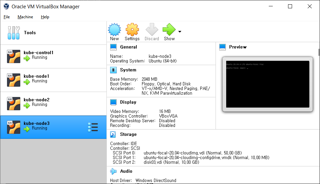
Task: Click the New virtual machine toolbar icon
Action: coord(114,30)
